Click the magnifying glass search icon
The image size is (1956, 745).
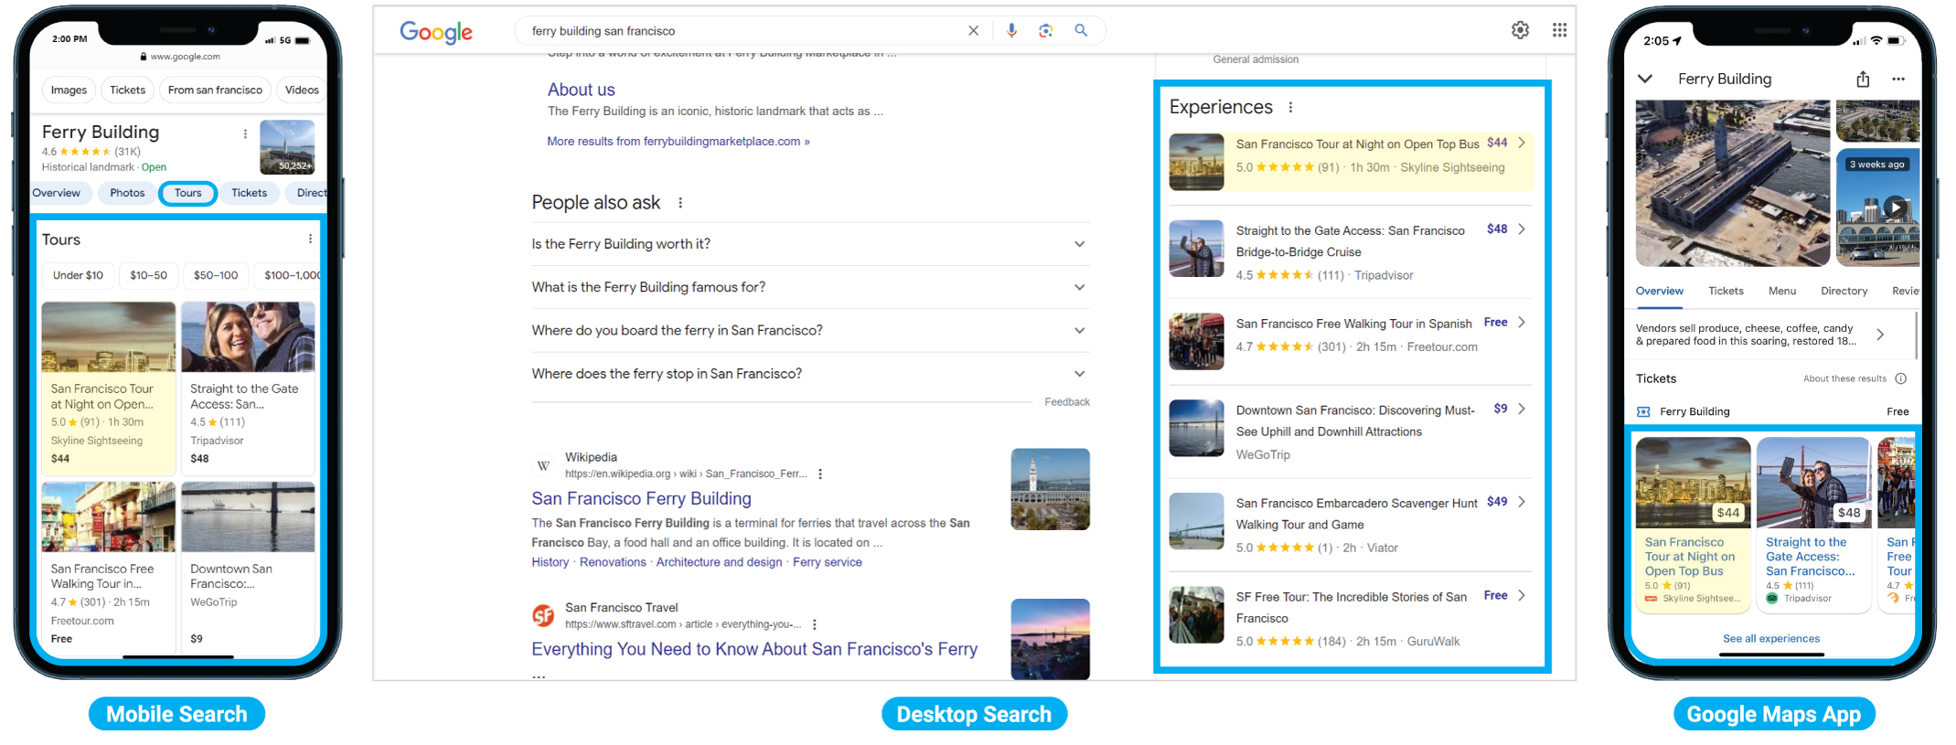coord(1081,31)
